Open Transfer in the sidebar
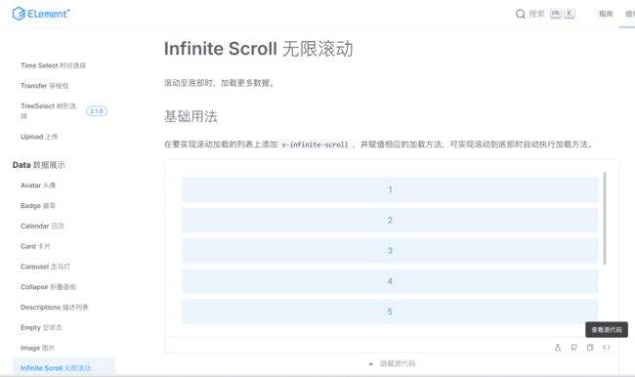635x377 pixels. tap(45, 85)
